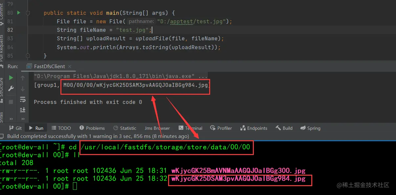
Task: Open the Problems tool window
Action: click(x=92, y=128)
